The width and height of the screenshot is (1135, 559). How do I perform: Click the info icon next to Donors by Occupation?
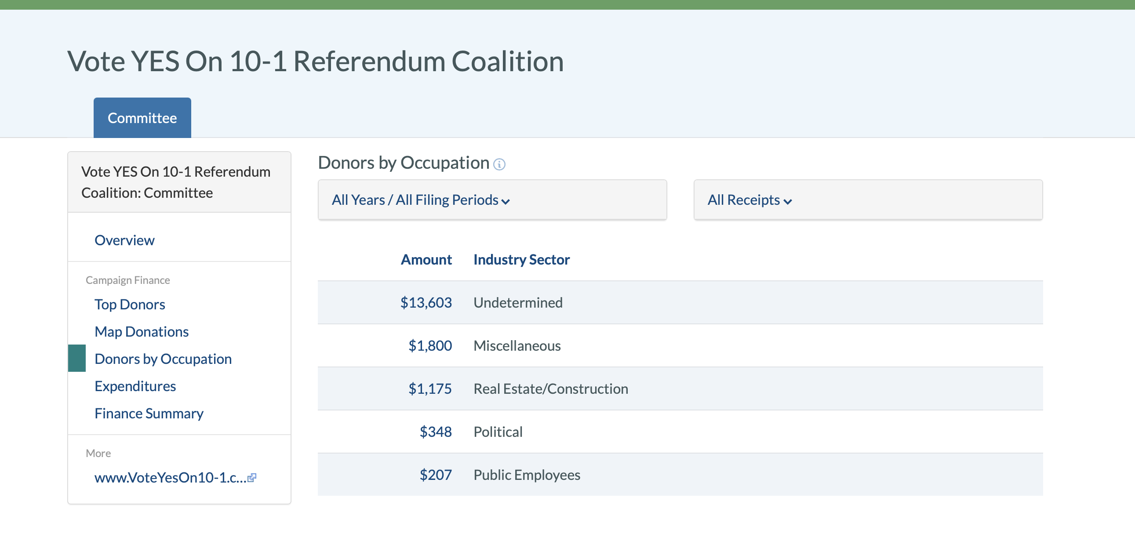pos(499,164)
